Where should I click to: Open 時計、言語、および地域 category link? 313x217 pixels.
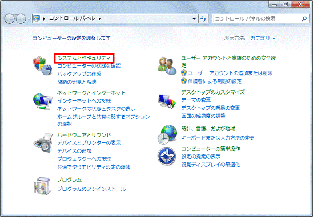[208, 129]
